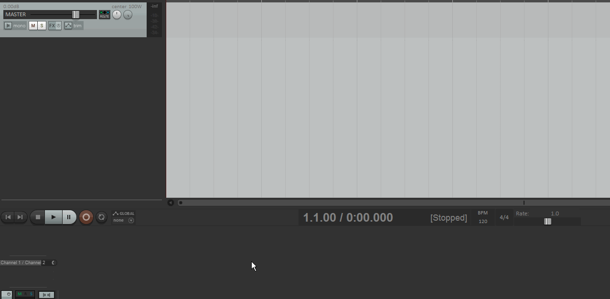610x299 pixels.
Task: Click the BPM 120 tempo field
Action: tap(483, 217)
